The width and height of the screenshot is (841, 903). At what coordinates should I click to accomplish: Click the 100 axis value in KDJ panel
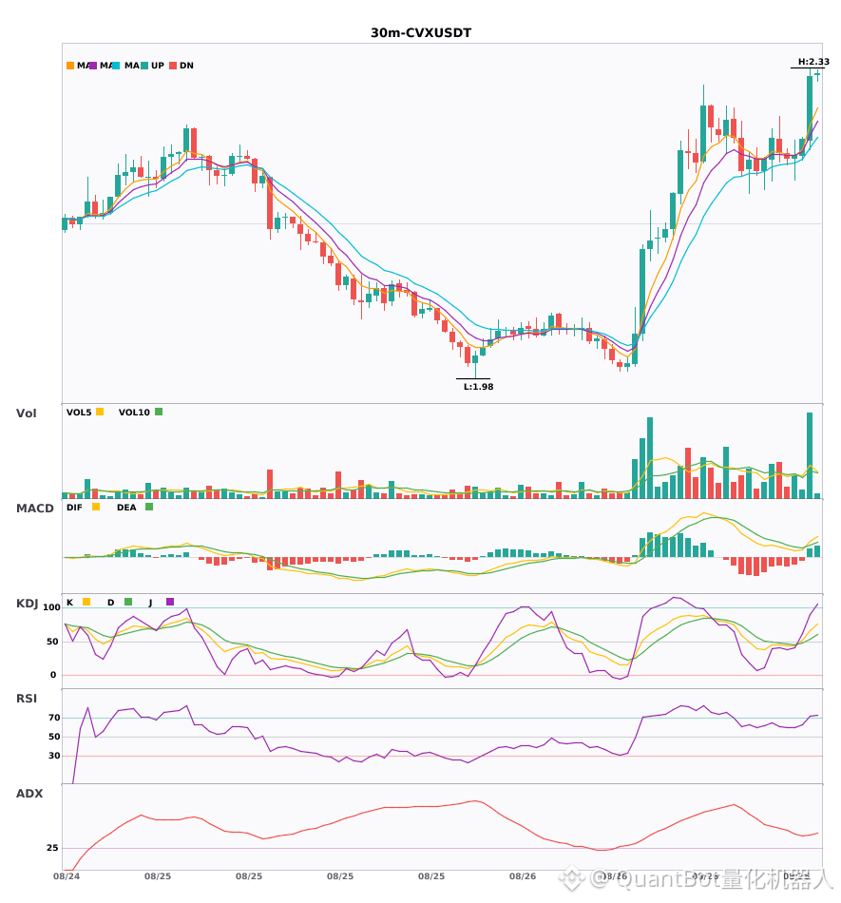pos(51,607)
